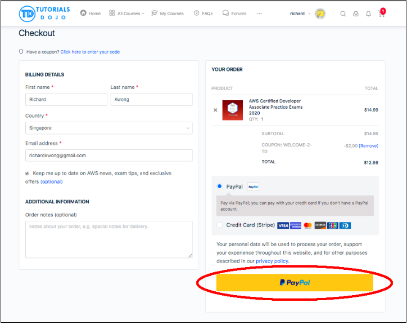Click richard's profile avatar

pyautogui.click(x=320, y=14)
